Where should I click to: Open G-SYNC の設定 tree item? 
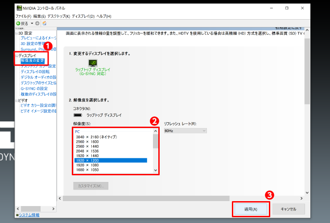[34, 89]
